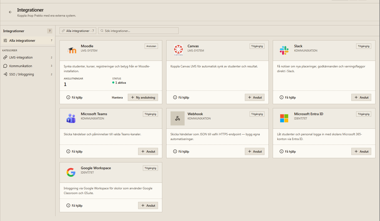Open Få hjälp in the Microsoft Entra ID card
Screen dimensions: 380x221
tap(288, 151)
